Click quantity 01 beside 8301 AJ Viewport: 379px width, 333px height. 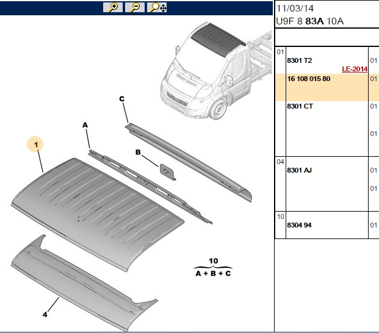point(374,170)
